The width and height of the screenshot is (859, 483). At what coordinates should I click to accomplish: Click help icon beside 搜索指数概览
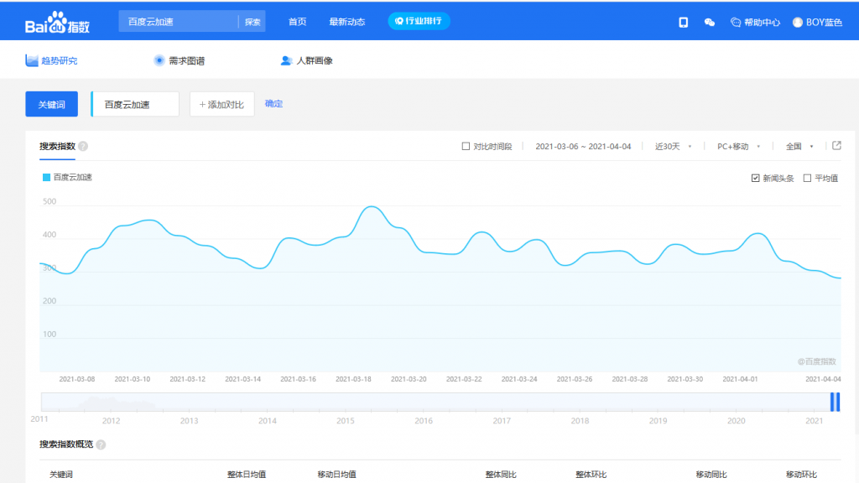click(101, 444)
